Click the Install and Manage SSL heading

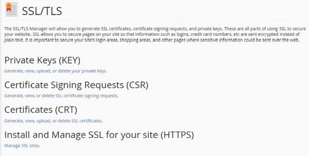point(99,135)
